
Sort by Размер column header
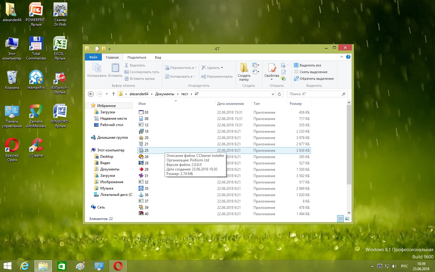pyautogui.click(x=296, y=104)
